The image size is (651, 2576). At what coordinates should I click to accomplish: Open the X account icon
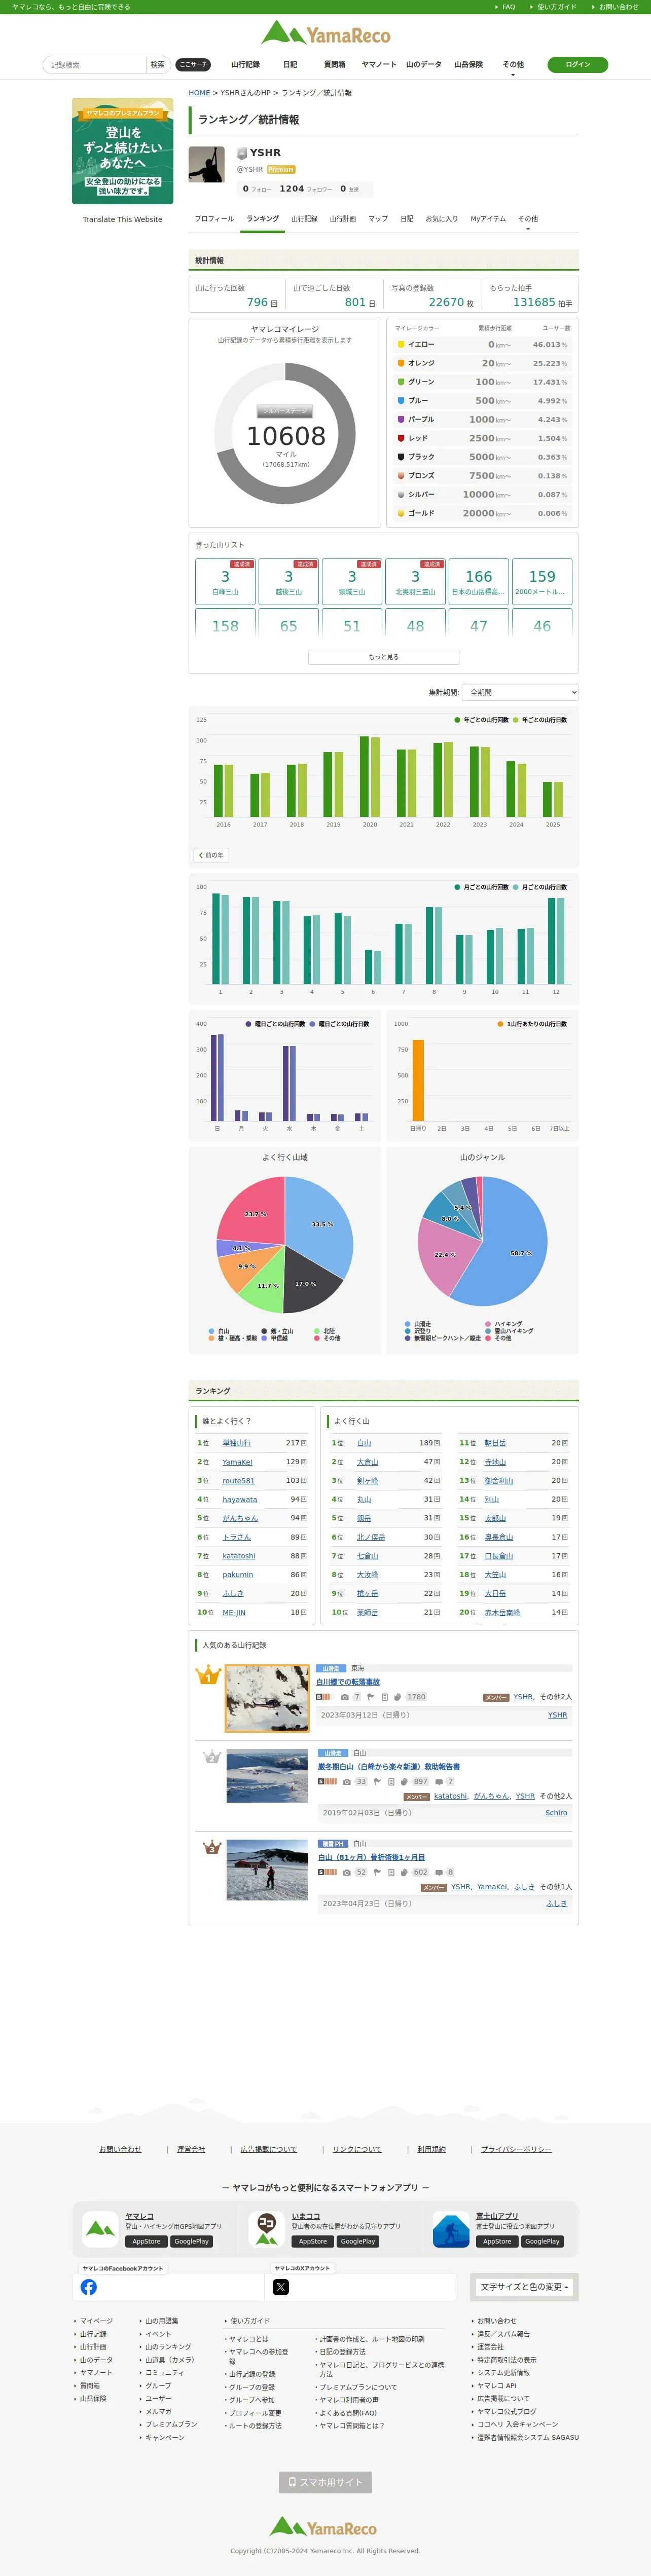[x=281, y=2287]
